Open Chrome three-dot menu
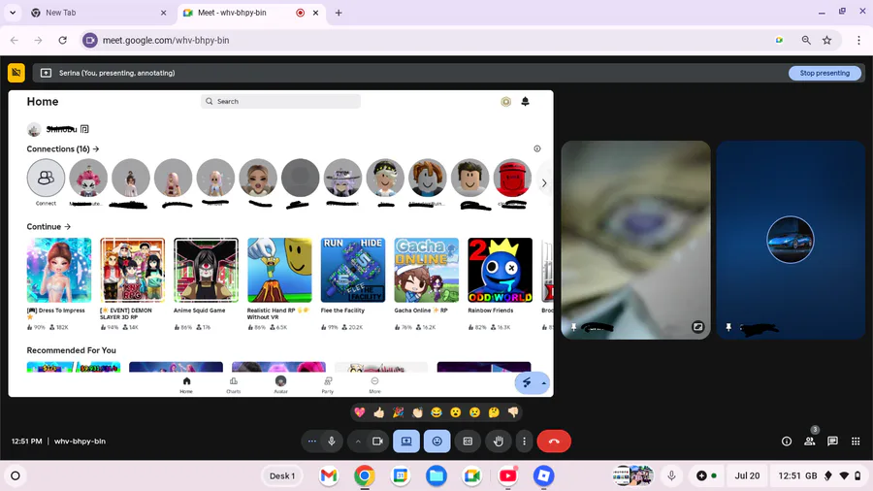This screenshot has height=491, width=873. coord(858,40)
